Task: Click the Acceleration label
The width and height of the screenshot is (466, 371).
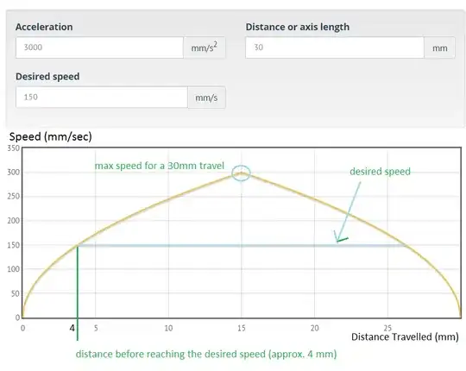Action: (44, 27)
